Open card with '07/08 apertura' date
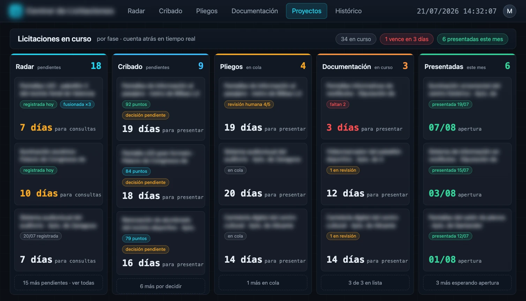This screenshot has height=301, width=526. 467,108
